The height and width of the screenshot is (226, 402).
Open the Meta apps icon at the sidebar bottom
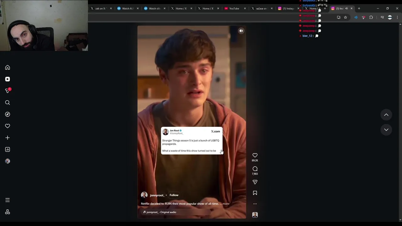pyautogui.click(x=8, y=212)
